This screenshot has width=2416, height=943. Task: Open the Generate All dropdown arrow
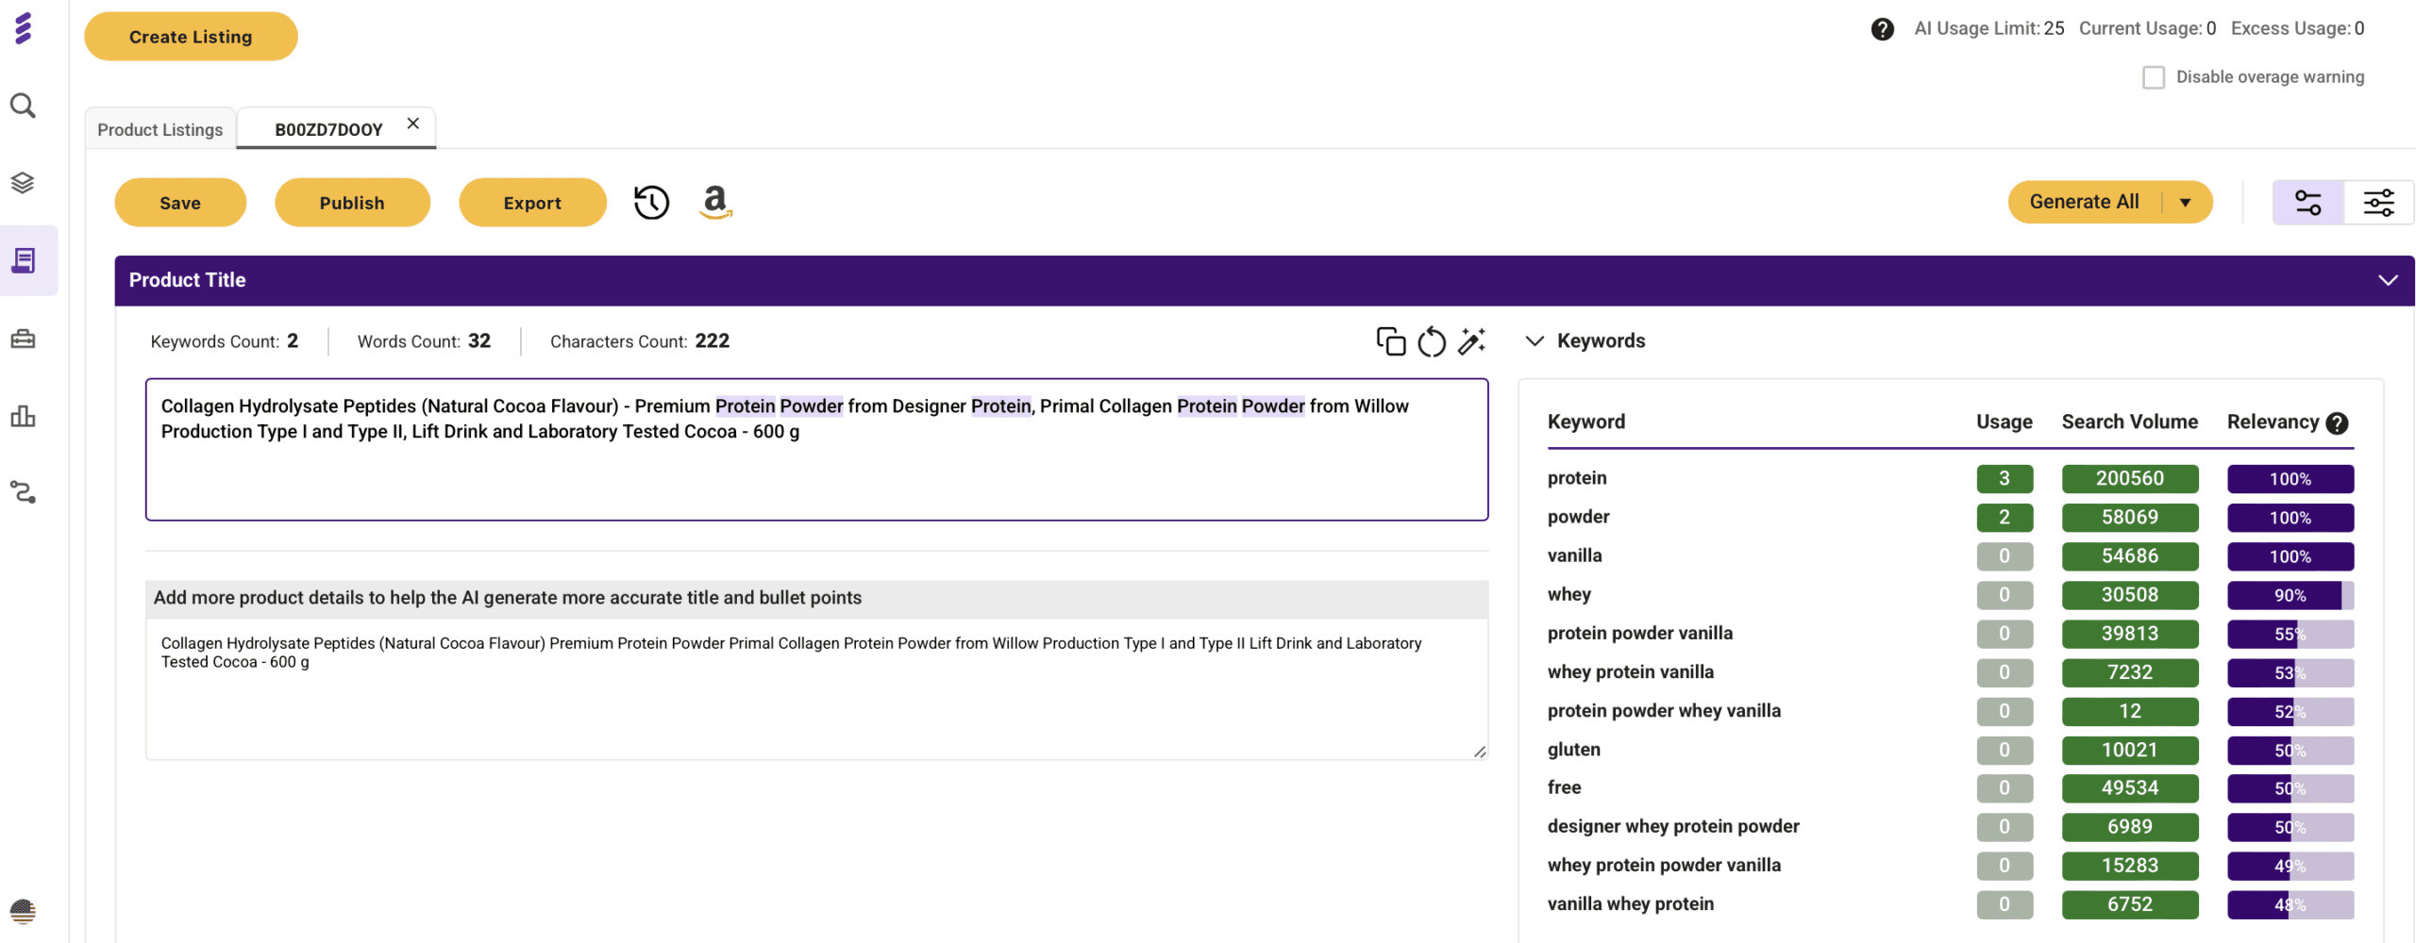2185,203
